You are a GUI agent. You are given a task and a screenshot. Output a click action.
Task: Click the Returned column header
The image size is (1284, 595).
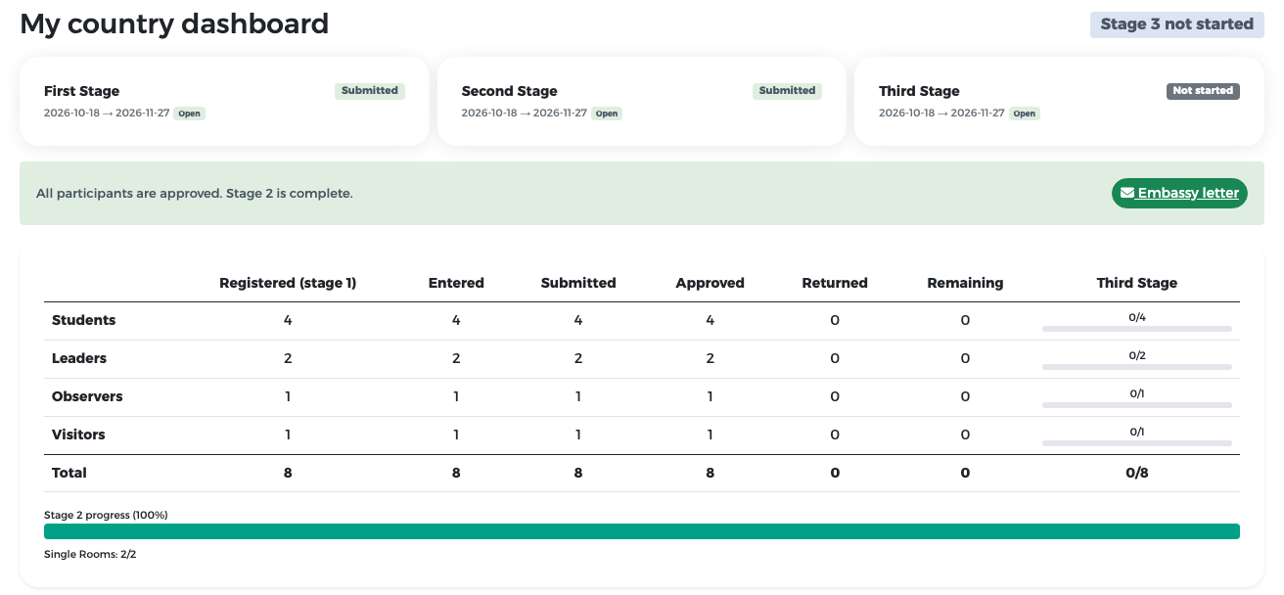(835, 283)
